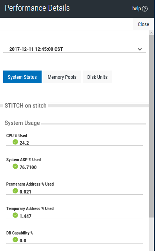Click the Temporary Address value 1.447

(x=26, y=216)
